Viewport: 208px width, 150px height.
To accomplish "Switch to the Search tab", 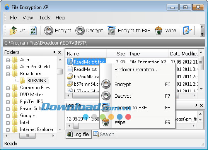I will [104, 134].
